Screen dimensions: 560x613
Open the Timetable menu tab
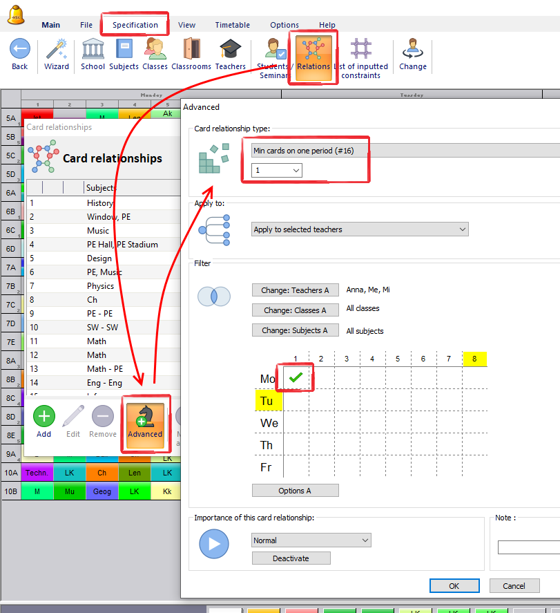(x=232, y=25)
